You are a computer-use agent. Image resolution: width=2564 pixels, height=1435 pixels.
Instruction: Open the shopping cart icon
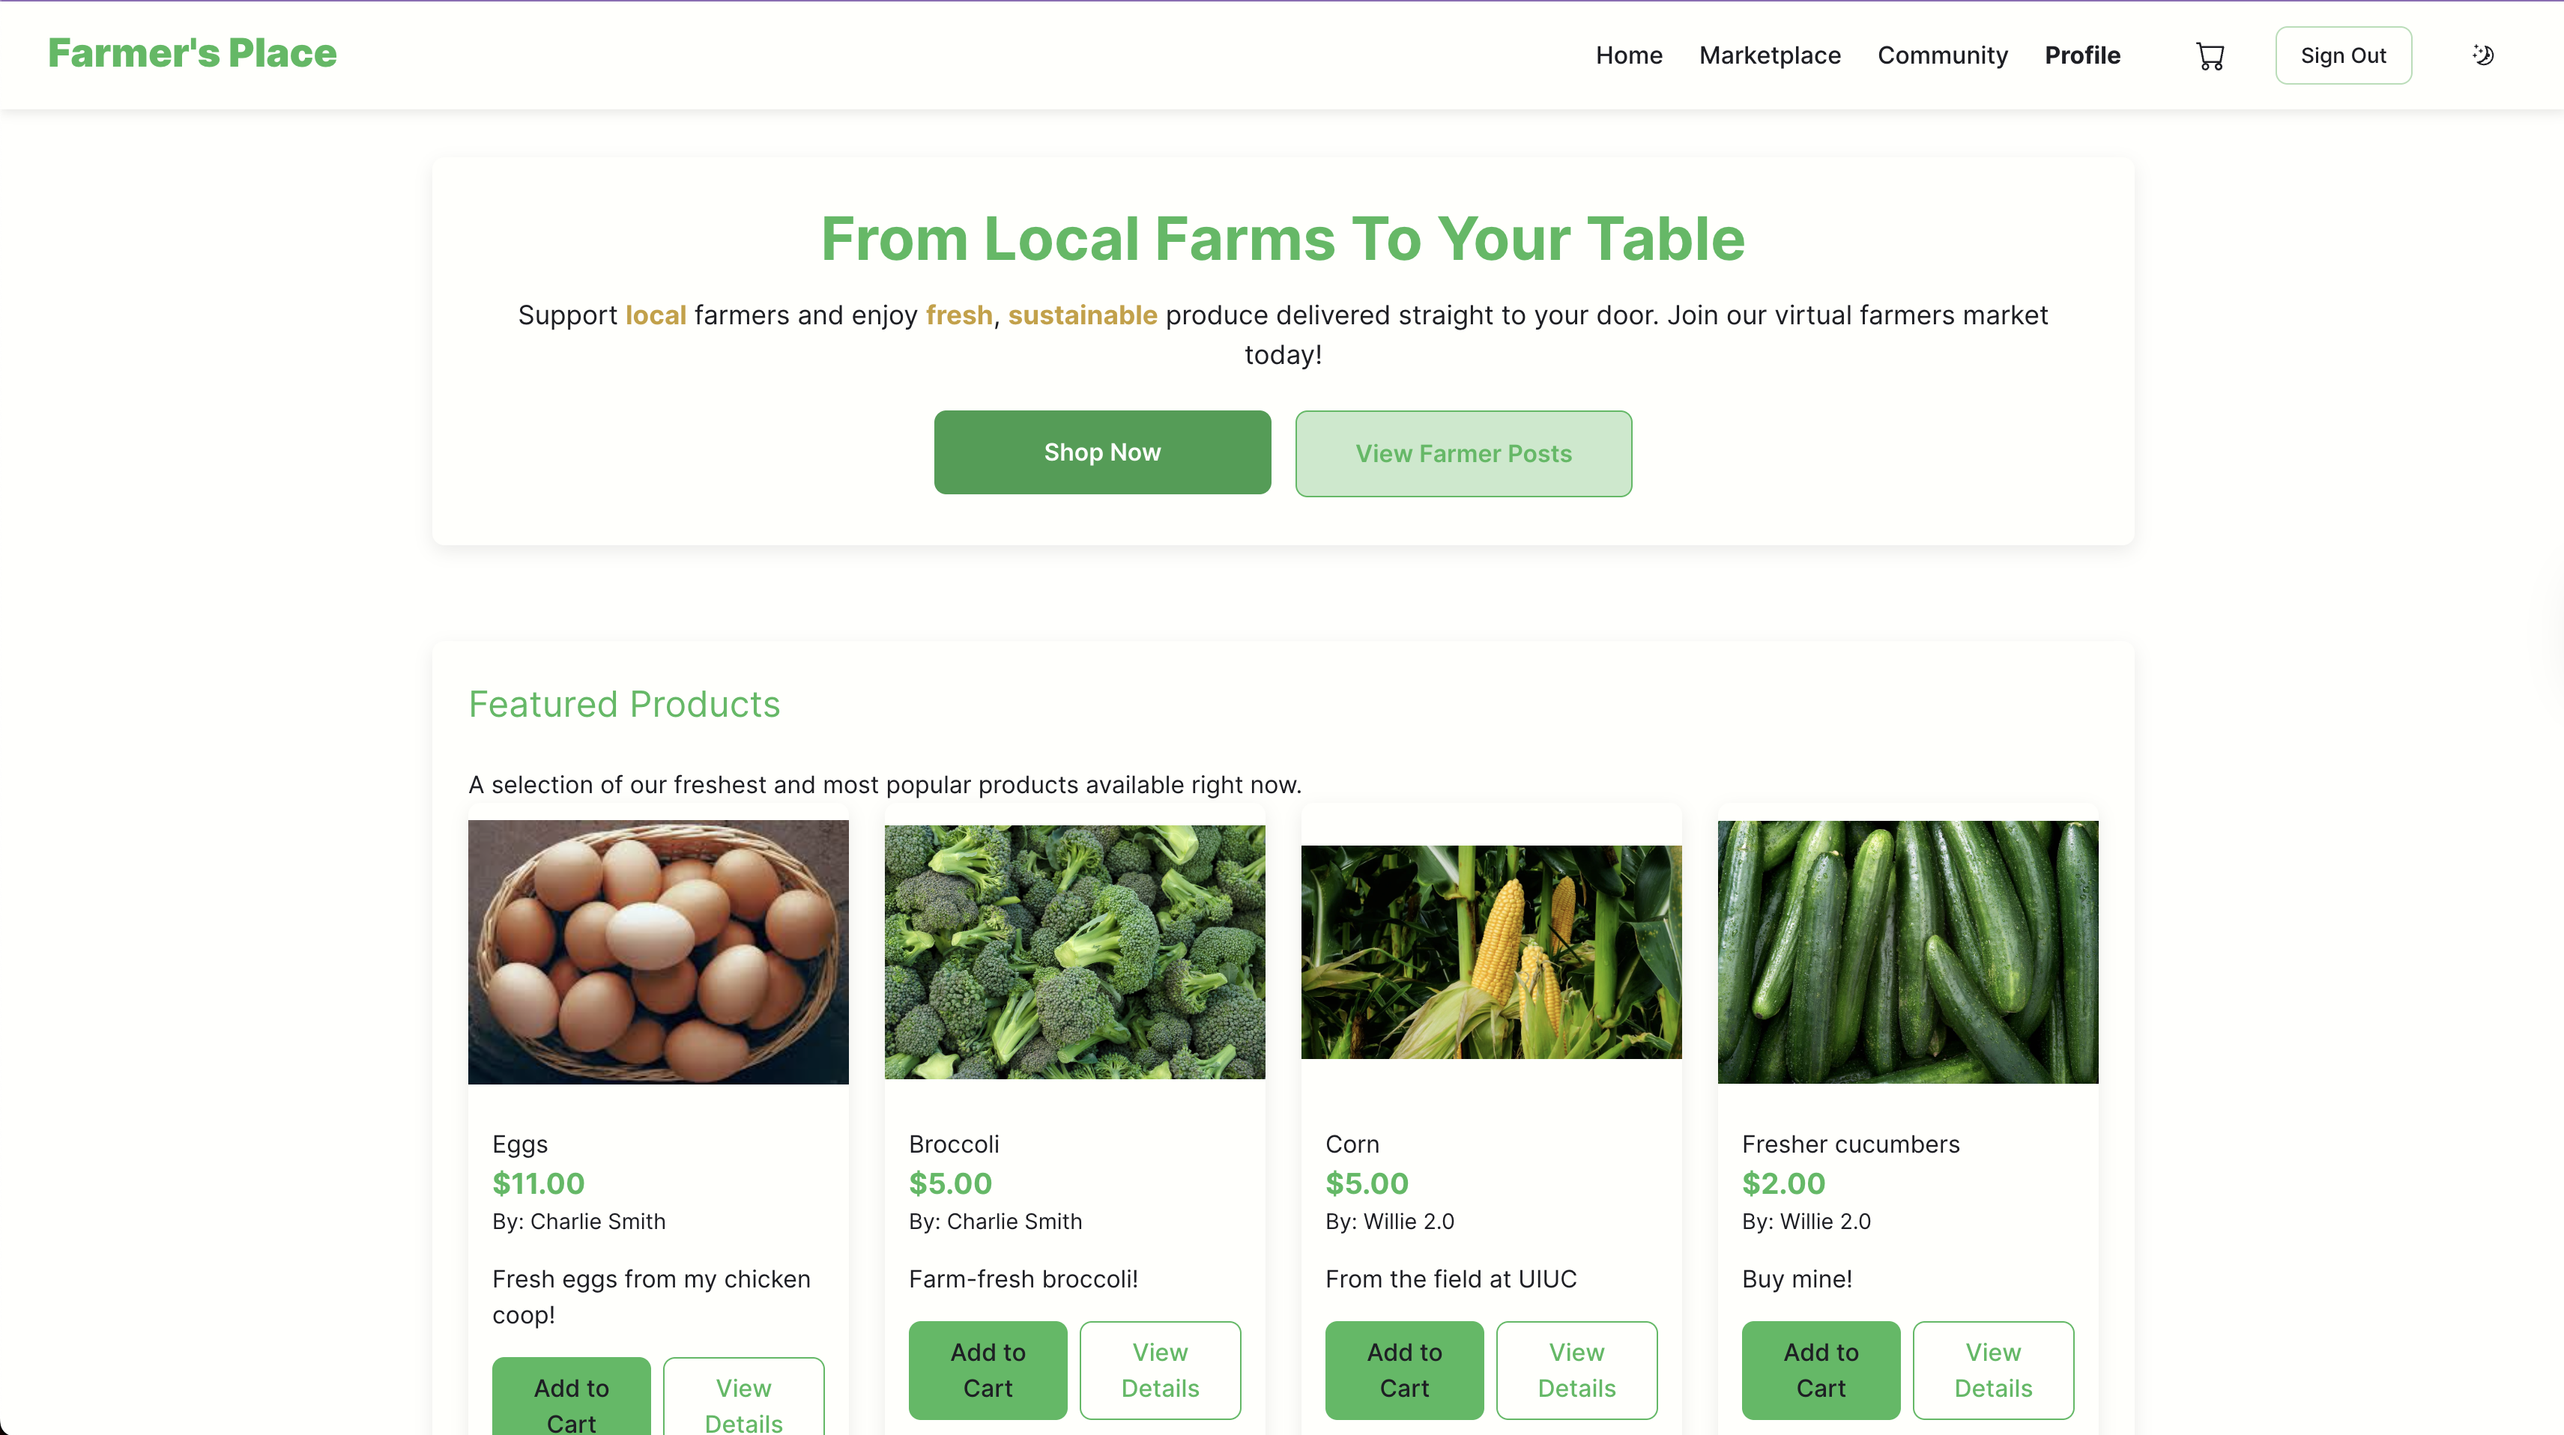2210,55
